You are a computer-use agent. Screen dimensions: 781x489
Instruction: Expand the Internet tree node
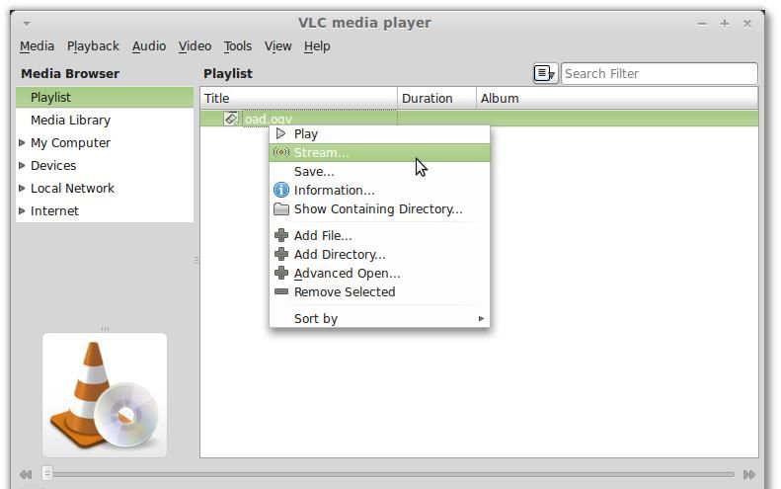(22, 210)
